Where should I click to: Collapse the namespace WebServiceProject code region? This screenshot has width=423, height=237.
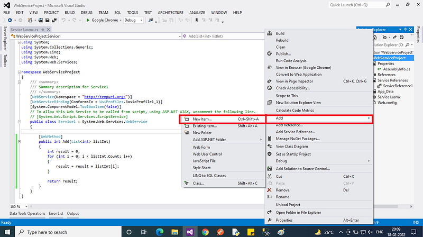click(19, 72)
